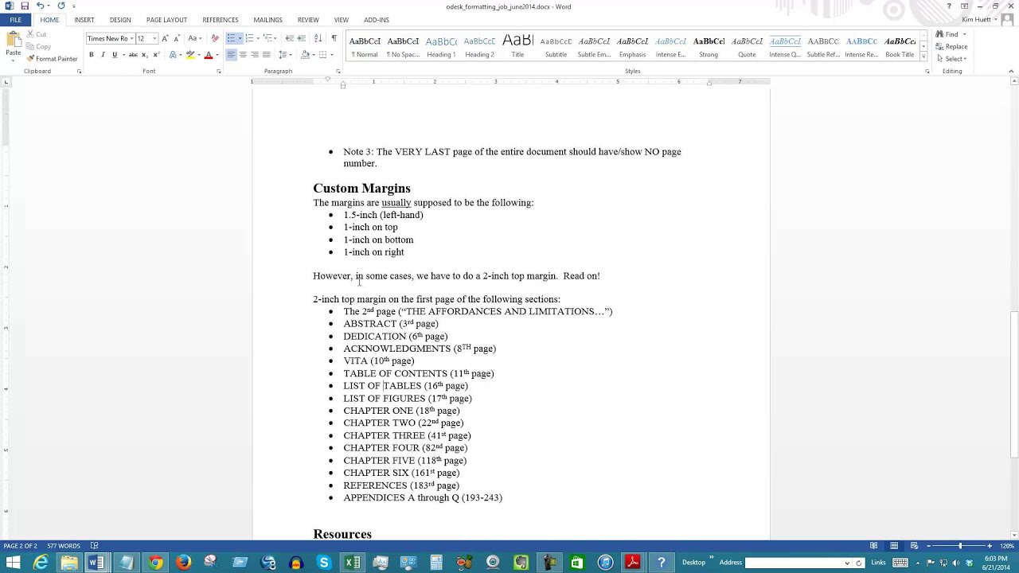Screen dimensions: 1019x573
Task: Click the Redo/Repeat icon
Action: coord(61,6)
